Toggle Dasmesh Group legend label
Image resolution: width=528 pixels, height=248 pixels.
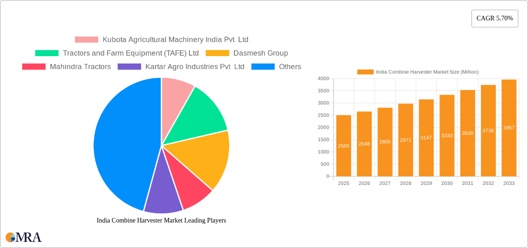(261, 53)
